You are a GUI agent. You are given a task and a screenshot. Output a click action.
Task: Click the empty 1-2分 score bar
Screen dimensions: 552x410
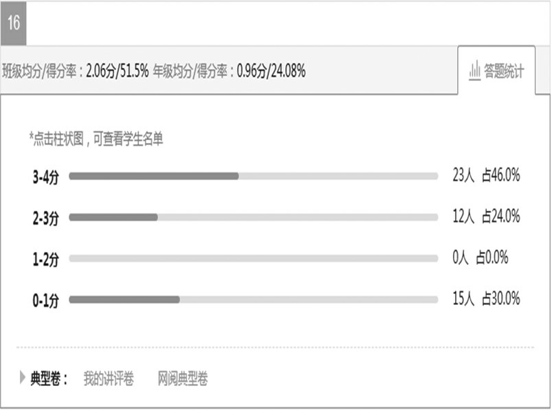pos(254,258)
